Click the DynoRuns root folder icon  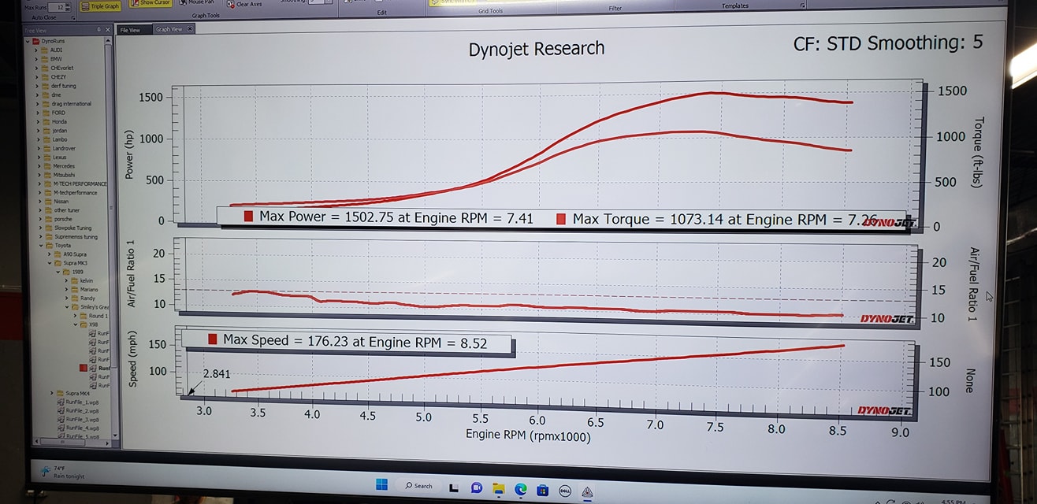click(35, 40)
